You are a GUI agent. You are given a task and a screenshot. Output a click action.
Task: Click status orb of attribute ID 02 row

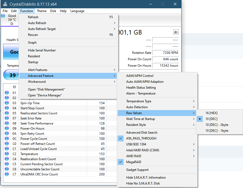[7, 98]
